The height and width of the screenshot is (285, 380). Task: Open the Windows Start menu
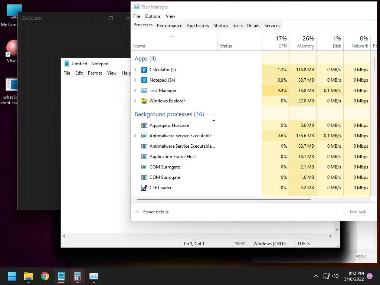pyautogui.click(x=12, y=276)
